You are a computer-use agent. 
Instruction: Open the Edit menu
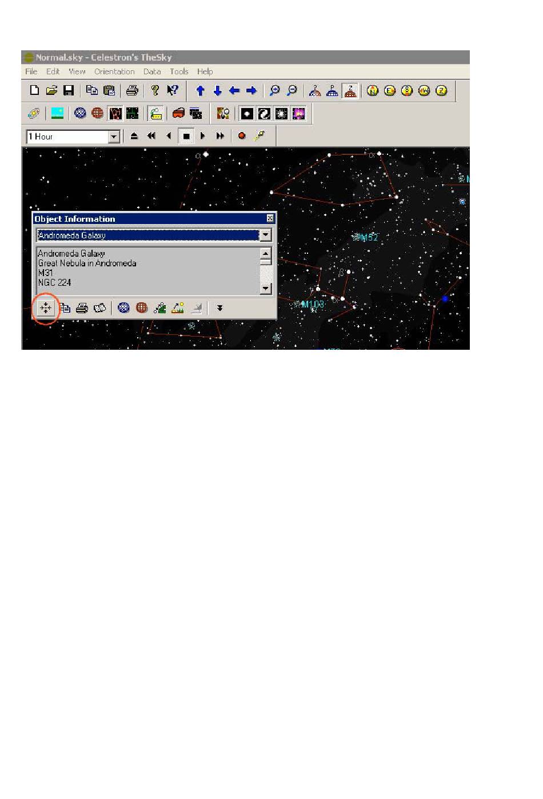[53, 71]
